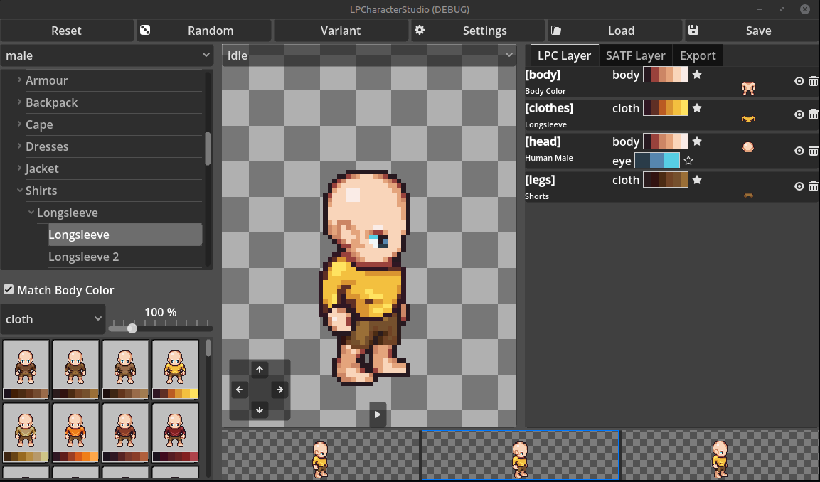
Task: Delete the legs layer with trash icon
Action: point(813,186)
